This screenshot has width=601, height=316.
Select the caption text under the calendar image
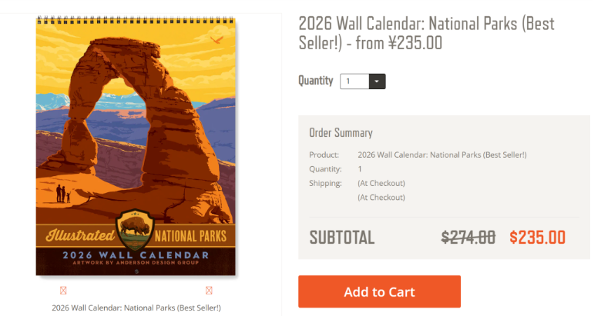pyautogui.click(x=136, y=308)
